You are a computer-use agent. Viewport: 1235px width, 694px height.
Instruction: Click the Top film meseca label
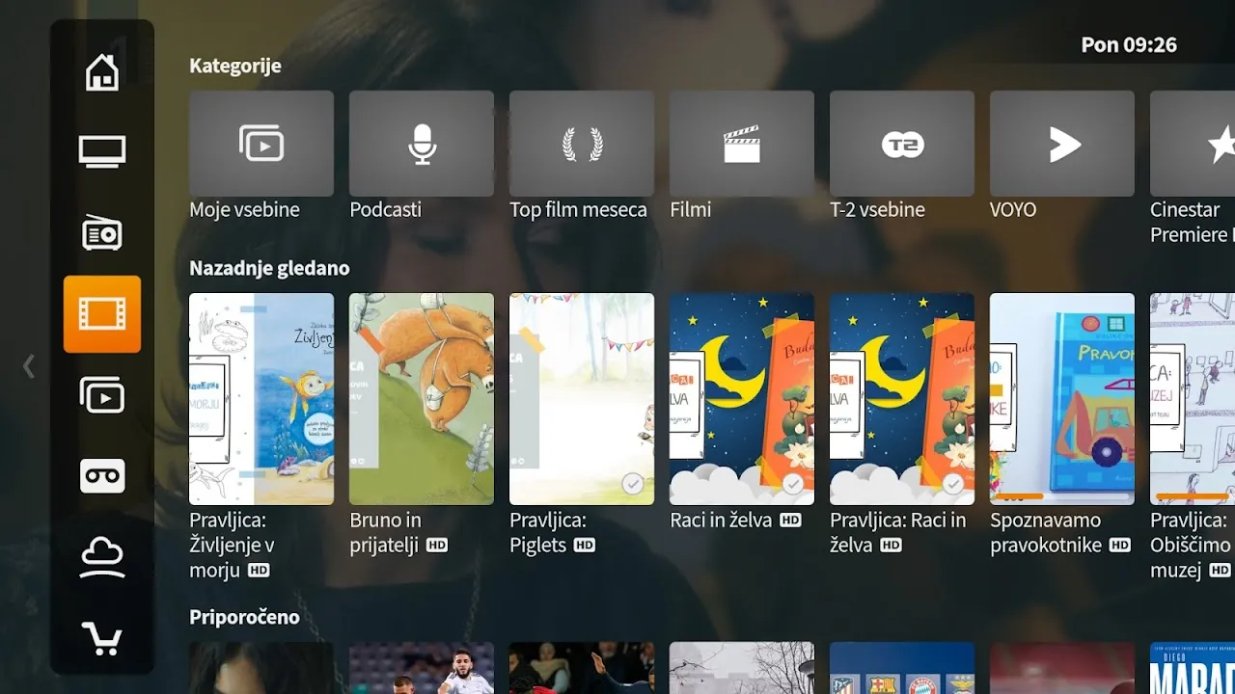[x=578, y=209]
